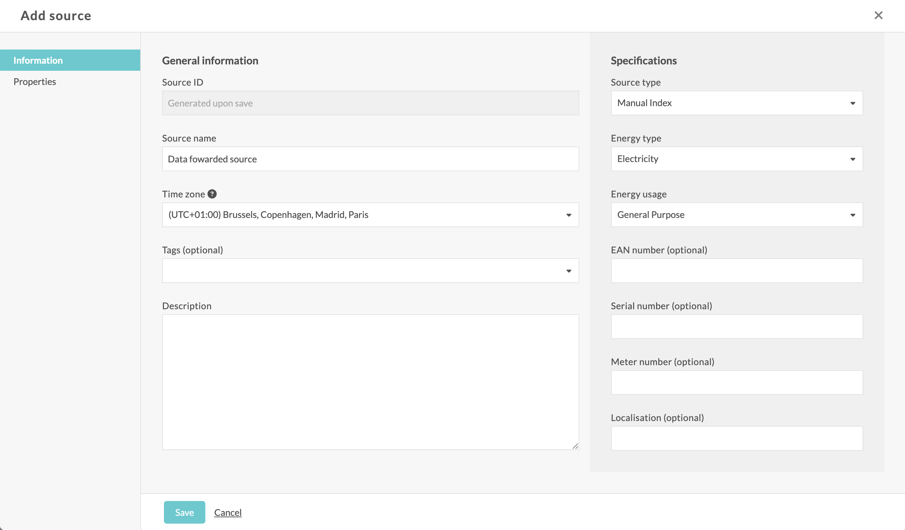This screenshot has width=905, height=530.
Task: Click the description textarea resize handle
Action: click(x=575, y=446)
